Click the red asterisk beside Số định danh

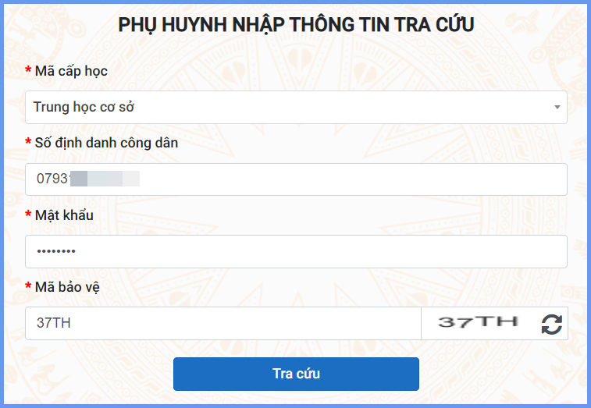point(28,144)
